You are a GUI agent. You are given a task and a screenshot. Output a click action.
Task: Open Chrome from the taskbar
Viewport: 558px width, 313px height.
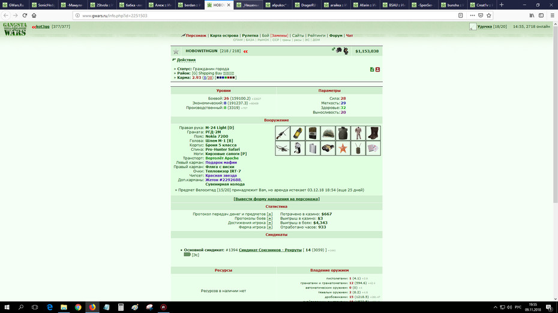78,308
